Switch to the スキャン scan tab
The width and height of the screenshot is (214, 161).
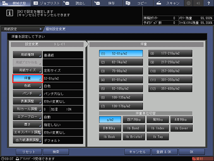click(169, 3)
